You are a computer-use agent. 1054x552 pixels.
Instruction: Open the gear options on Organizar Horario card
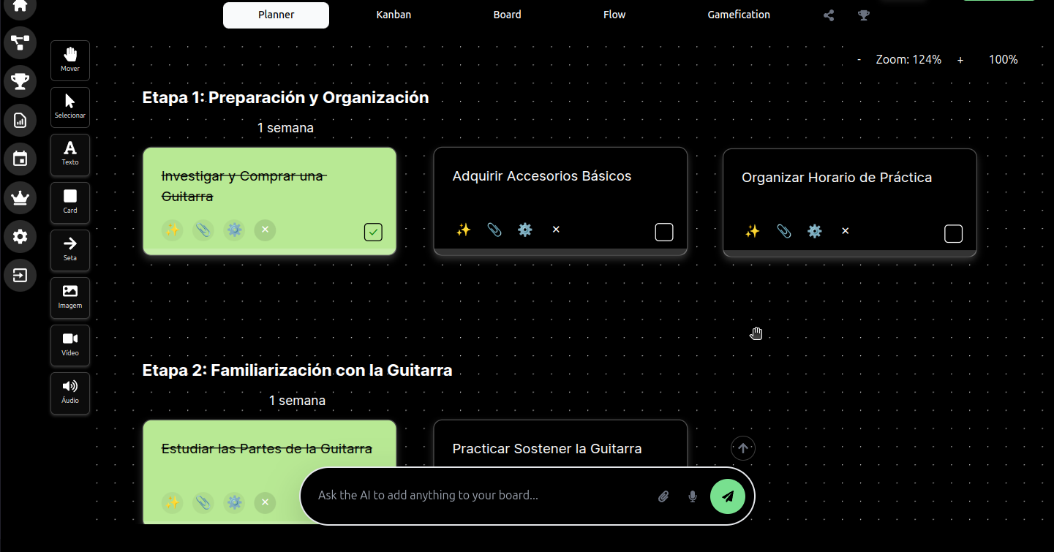pyautogui.click(x=815, y=231)
